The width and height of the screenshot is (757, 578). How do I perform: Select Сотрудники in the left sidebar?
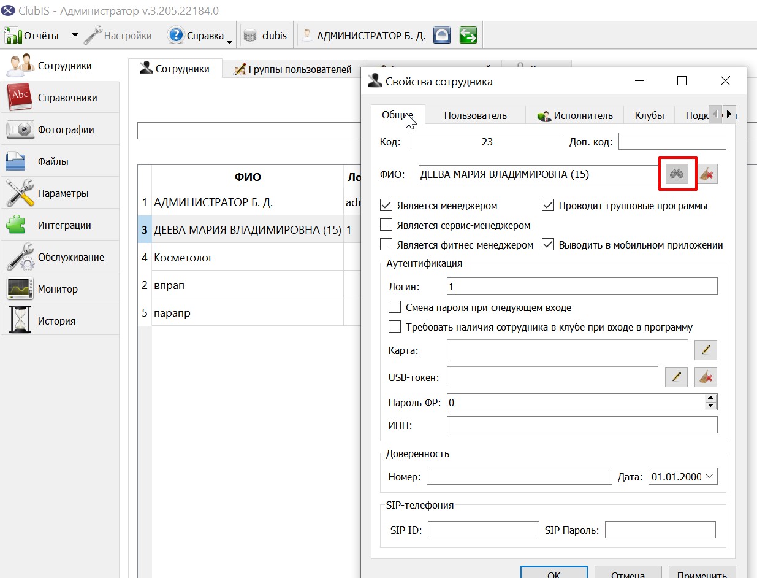click(x=60, y=66)
